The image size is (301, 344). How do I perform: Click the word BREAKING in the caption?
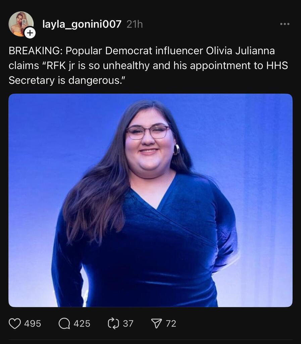point(34,51)
